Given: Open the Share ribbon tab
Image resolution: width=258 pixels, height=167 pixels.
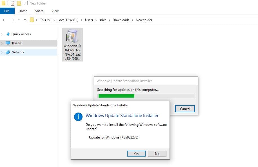Looking at the screenshot, I should point(39,11).
